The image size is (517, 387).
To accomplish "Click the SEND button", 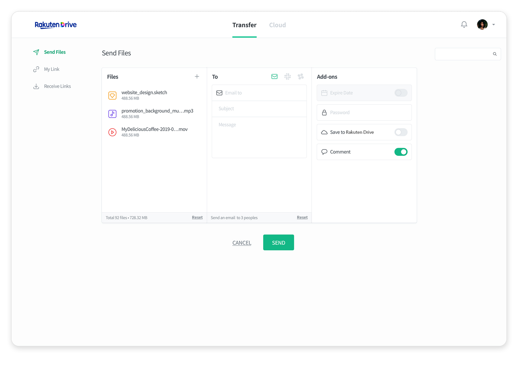I will (278, 242).
